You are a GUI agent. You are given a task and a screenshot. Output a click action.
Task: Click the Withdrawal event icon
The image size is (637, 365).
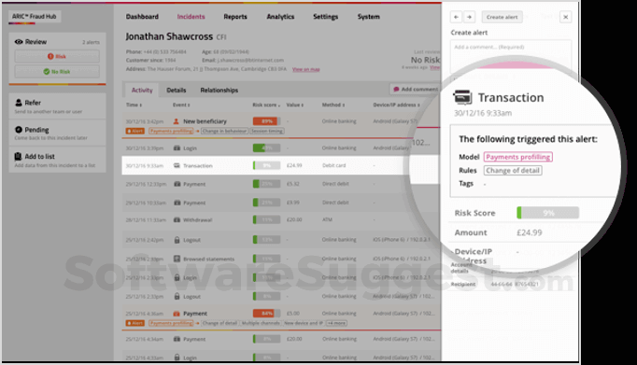tap(177, 219)
